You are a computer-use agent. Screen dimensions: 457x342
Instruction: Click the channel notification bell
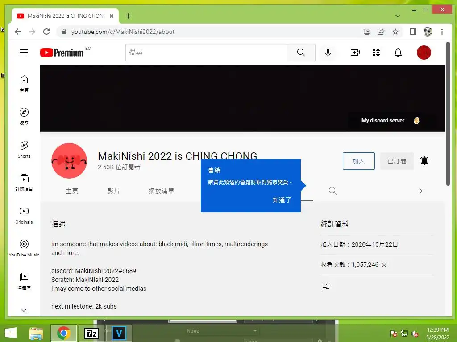(424, 161)
